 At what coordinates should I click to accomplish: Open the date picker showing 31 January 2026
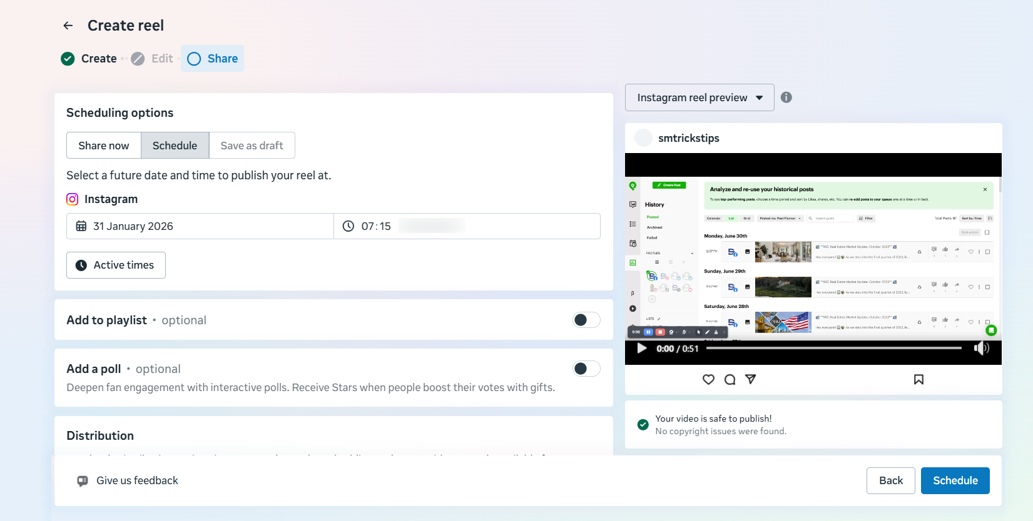(x=200, y=226)
